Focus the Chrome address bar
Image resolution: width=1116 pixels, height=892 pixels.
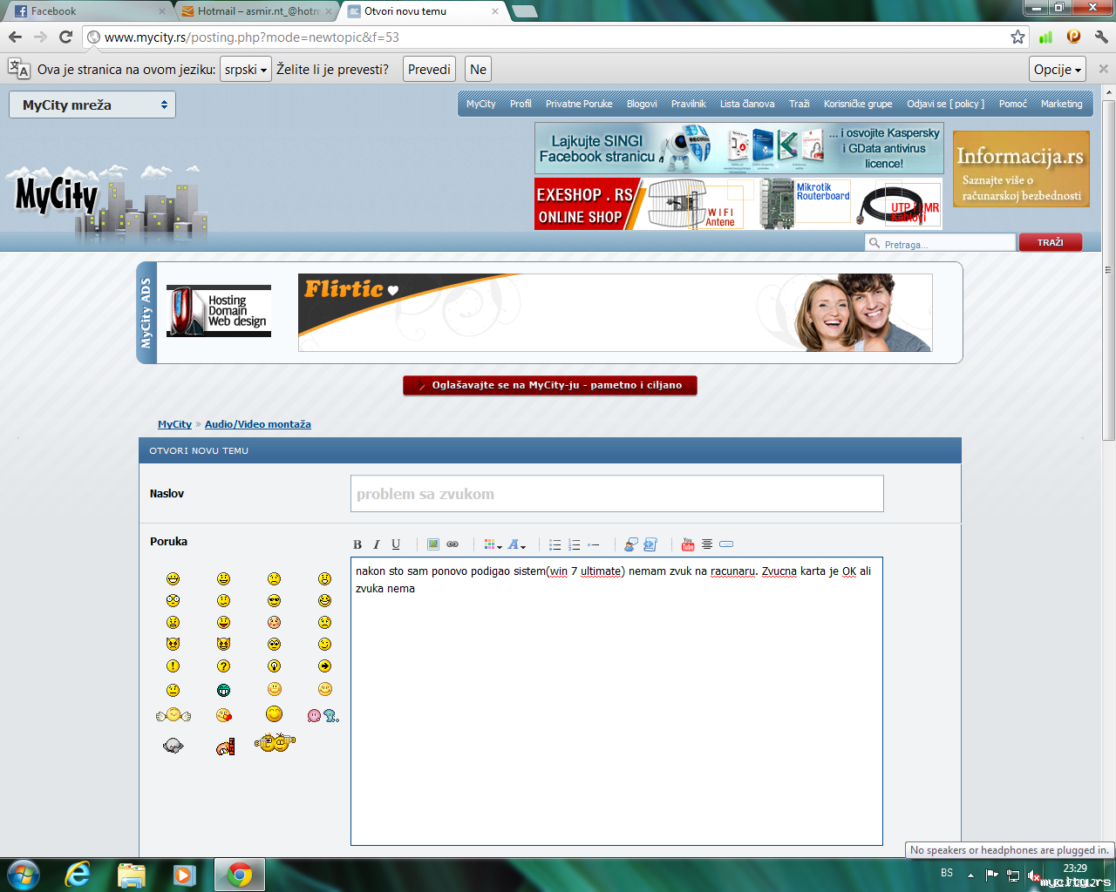pyautogui.click(x=554, y=37)
